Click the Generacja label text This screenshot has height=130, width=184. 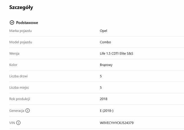click(x=17, y=111)
